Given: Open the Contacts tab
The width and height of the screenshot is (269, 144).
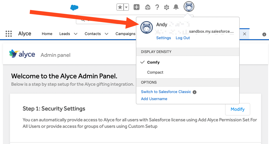Looking at the screenshot, I should click(x=93, y=34).
